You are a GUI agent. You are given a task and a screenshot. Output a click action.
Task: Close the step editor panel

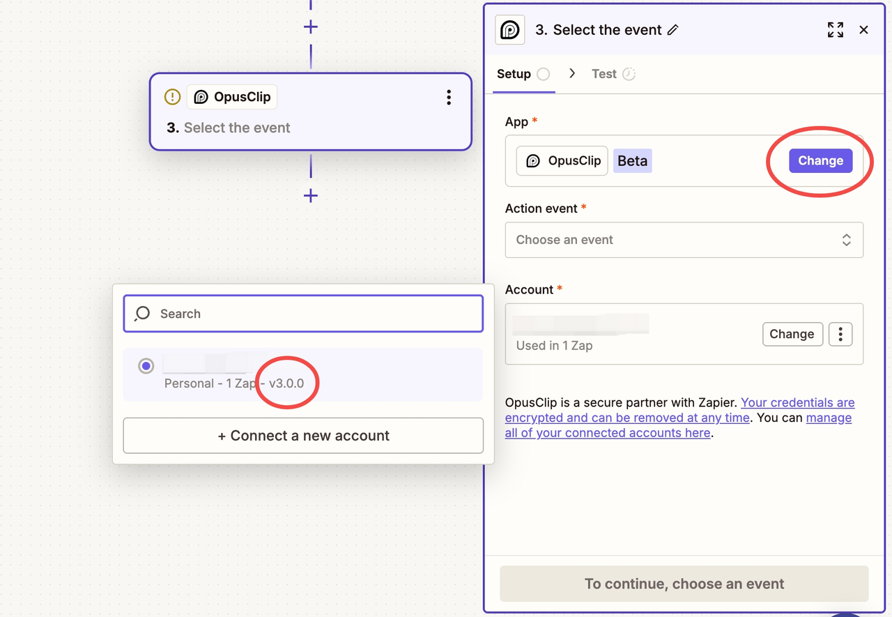pyautogui.click(x=863, y=29)
